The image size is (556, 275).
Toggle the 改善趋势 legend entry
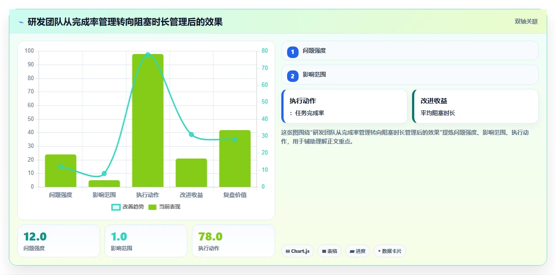[128, 207]
